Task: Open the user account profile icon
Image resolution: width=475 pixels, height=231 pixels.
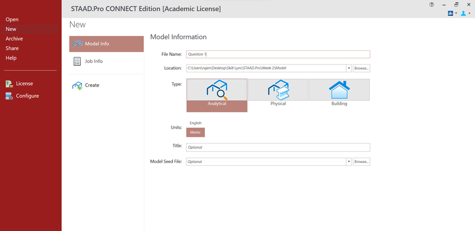Action: [x=464, y=13]
